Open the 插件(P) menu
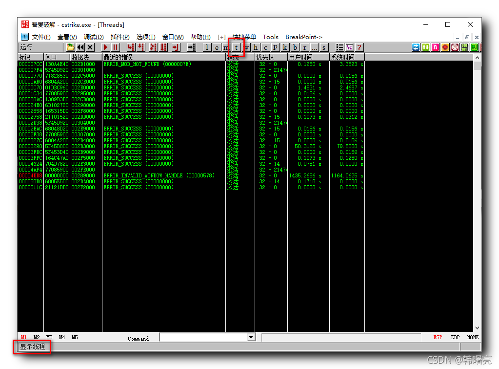The image size is (499, 369). click(x=120, y=37)
